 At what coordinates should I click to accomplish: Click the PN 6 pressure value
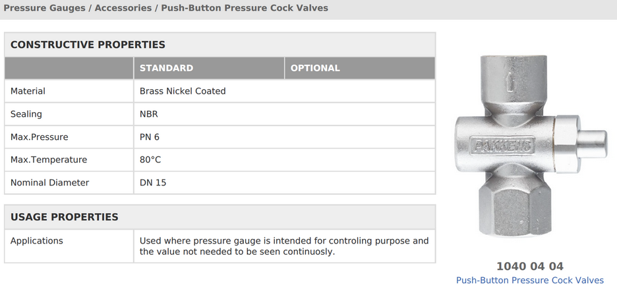[x=150, y=137]
